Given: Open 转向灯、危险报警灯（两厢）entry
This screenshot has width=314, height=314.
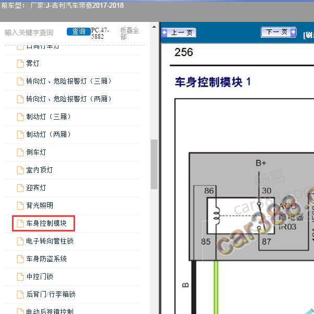Looking at the screenshot, I should (x=69, y=99).
